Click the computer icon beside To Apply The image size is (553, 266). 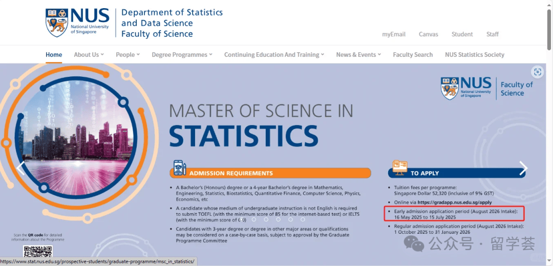point(399,168)
